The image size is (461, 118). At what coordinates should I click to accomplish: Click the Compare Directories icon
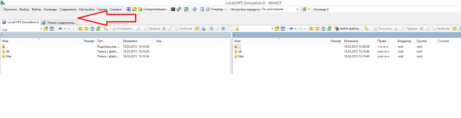[129, 9]
